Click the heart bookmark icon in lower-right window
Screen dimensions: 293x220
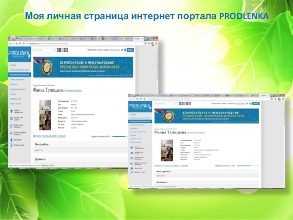click(272, 99)
